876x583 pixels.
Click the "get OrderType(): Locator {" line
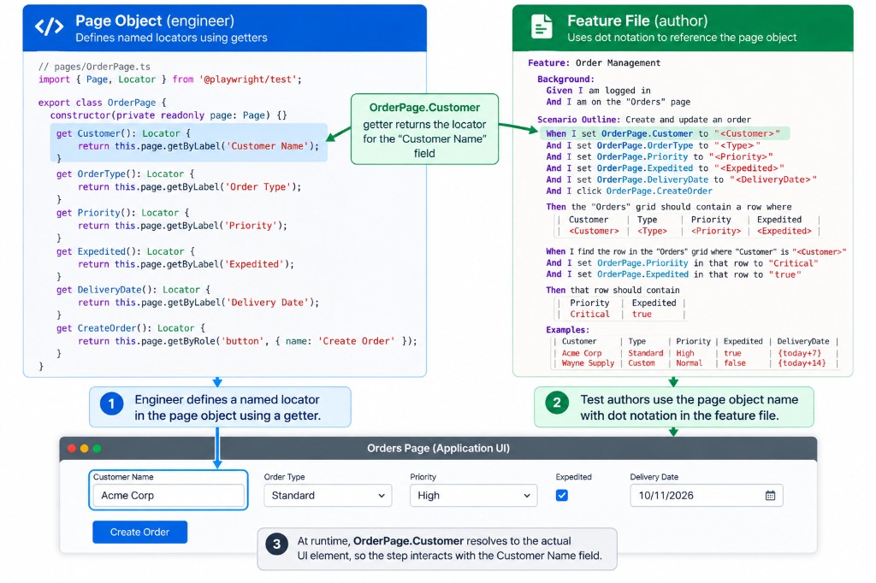125,174
